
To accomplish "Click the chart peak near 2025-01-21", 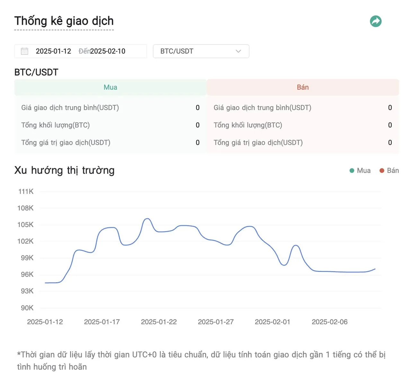I will 147,219.
